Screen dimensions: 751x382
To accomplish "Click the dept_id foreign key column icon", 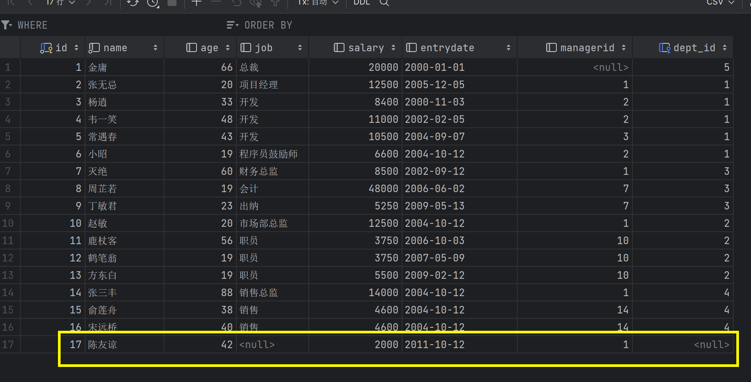I will (x=665, y=48).
